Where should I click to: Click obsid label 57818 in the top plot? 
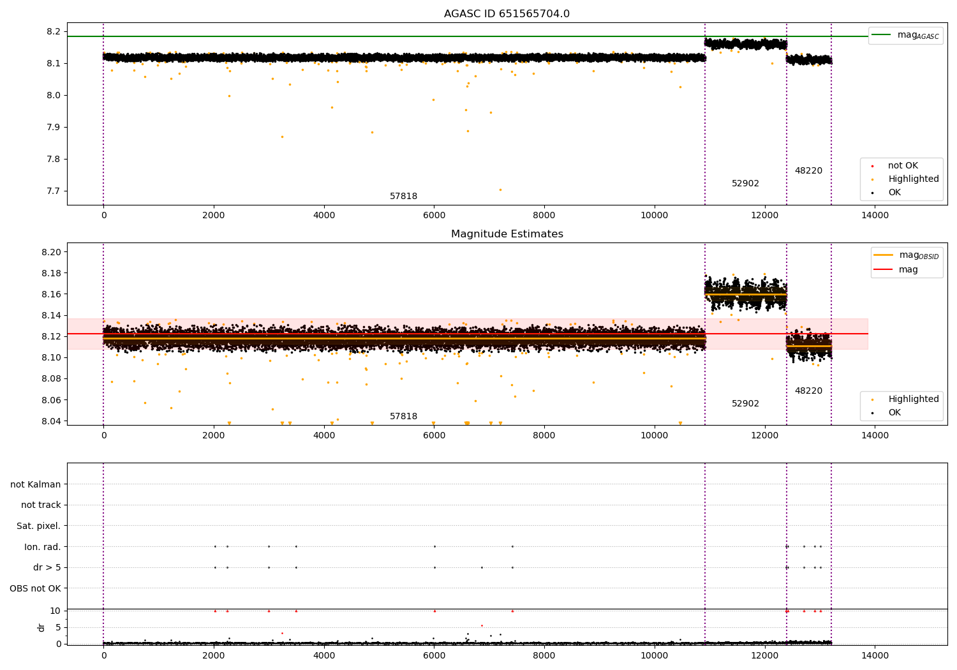(403, 197)
